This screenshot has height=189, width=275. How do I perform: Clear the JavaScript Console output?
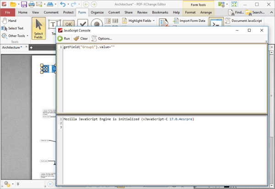click(81, 38)
